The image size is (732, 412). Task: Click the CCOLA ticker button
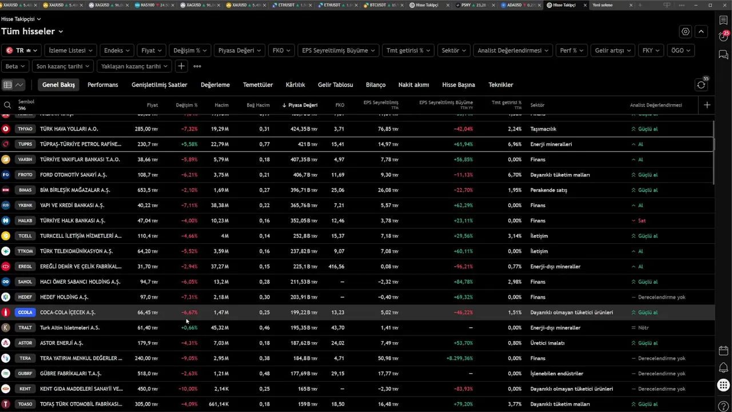[25, 312]
